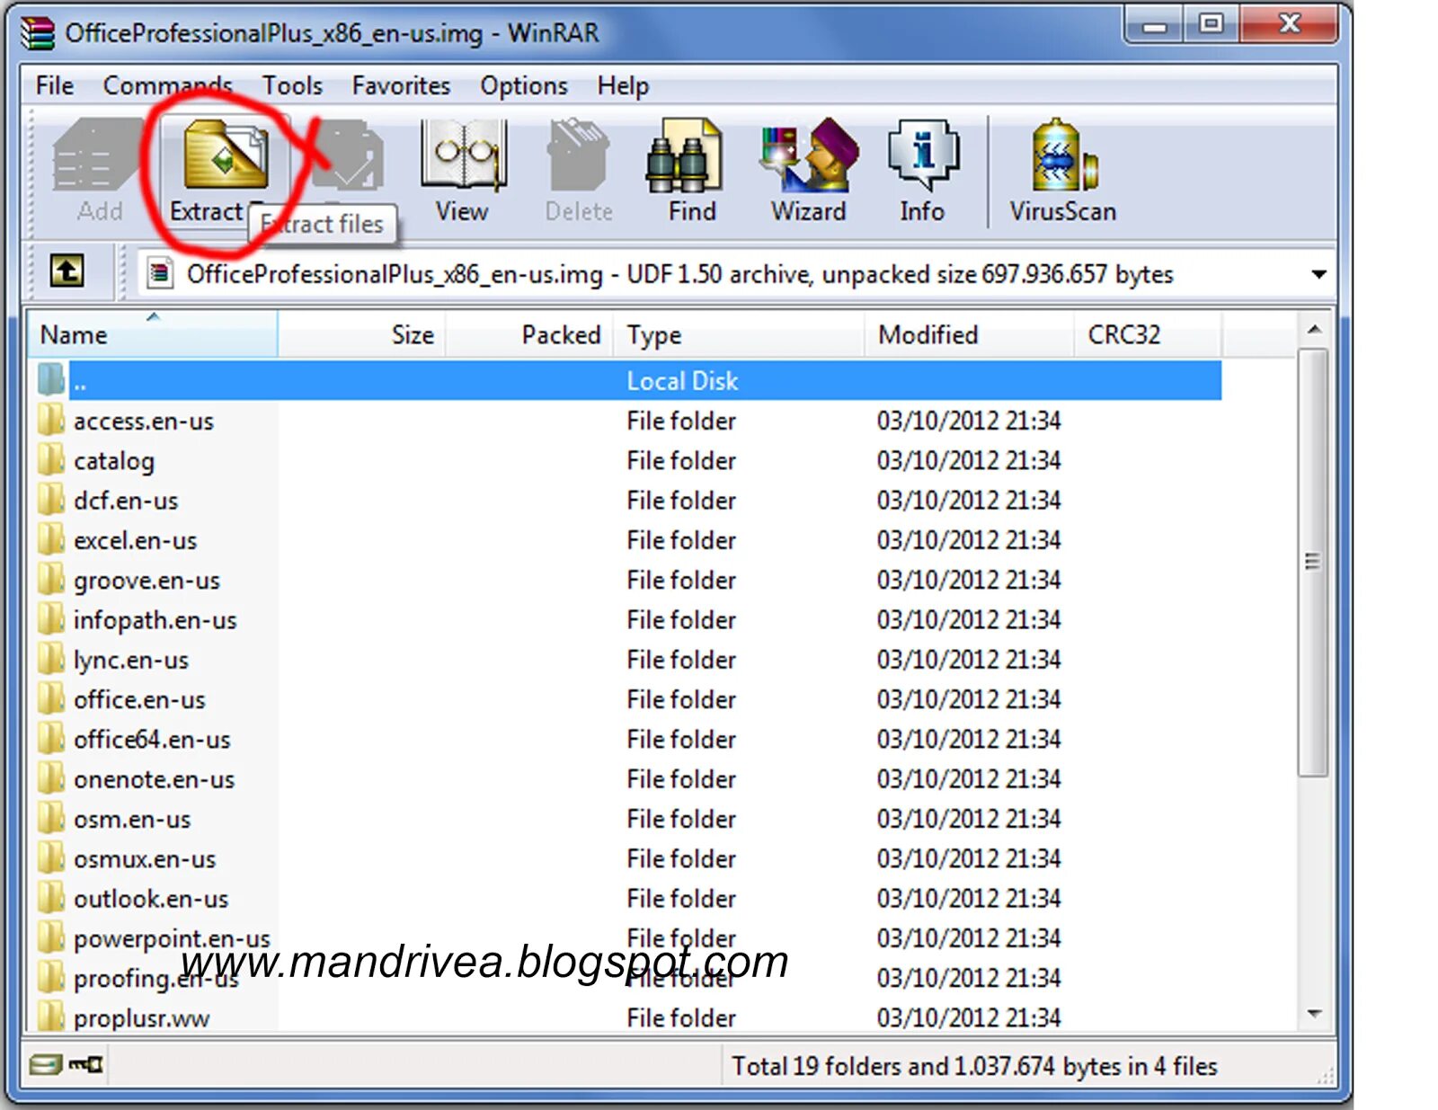Maximize the WinRAR window
The width and height of the screenshot is (1438, 1110).
click(x=1211, y=25)
